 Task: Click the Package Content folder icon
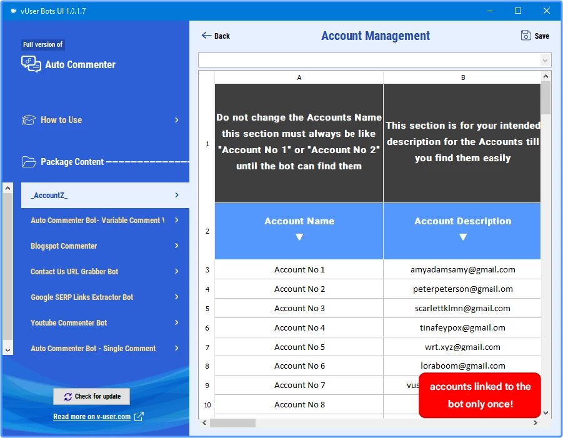(x=29, y=162)
